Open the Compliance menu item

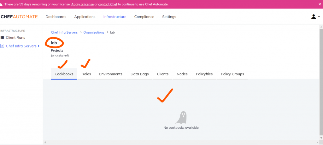[144, 17]
